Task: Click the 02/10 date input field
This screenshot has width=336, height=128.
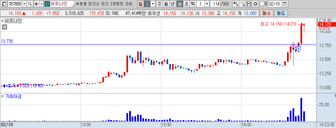Action: tap(275, 4)
